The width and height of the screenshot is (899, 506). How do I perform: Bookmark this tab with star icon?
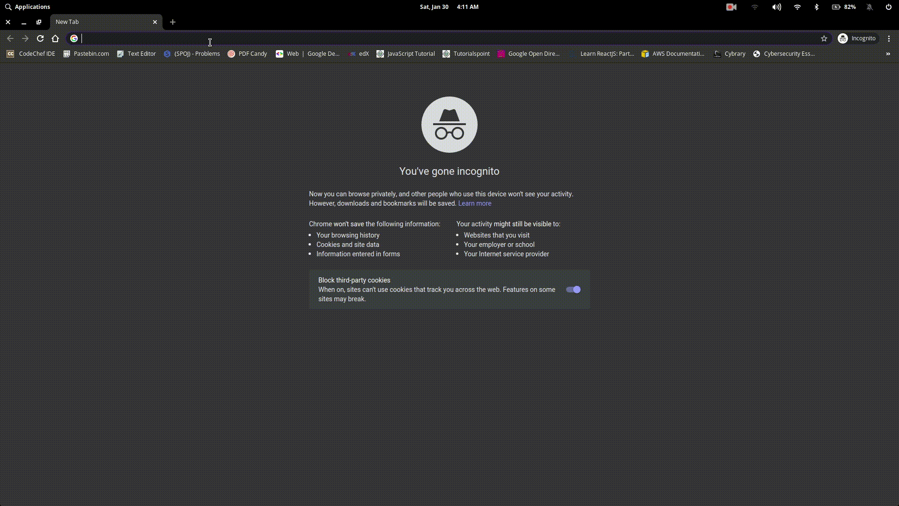click(824, 38)
